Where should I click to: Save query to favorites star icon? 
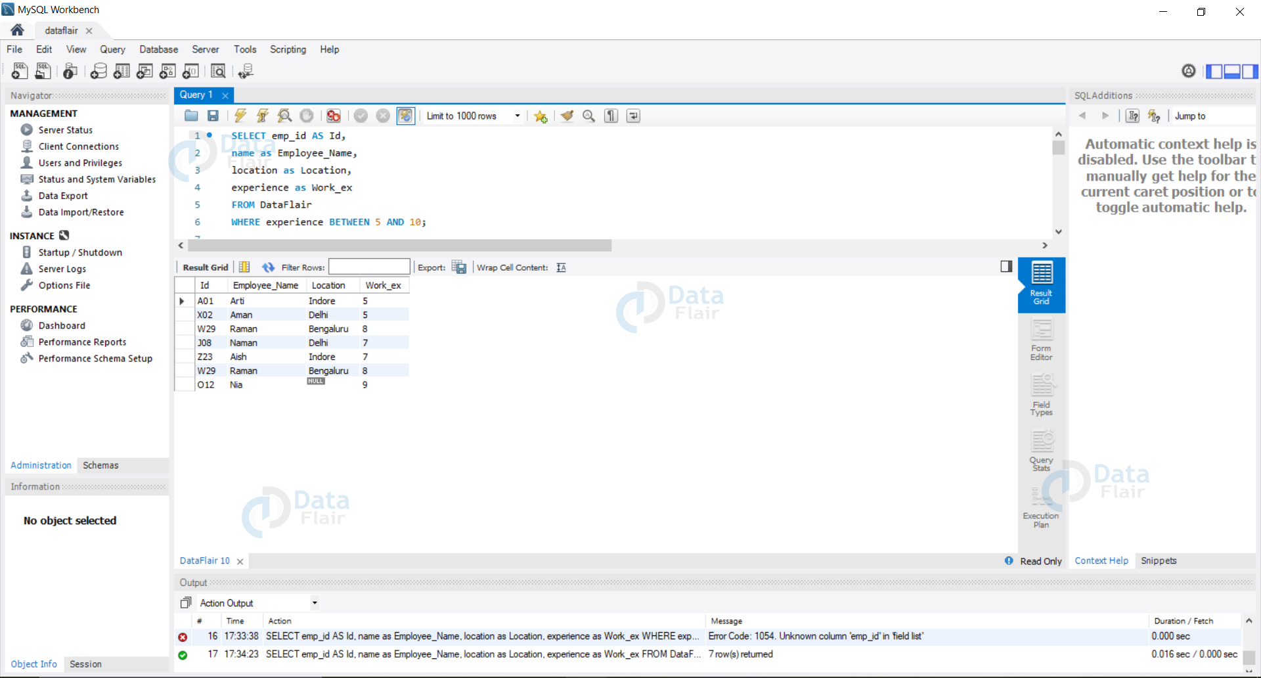[x=541, y=116]
